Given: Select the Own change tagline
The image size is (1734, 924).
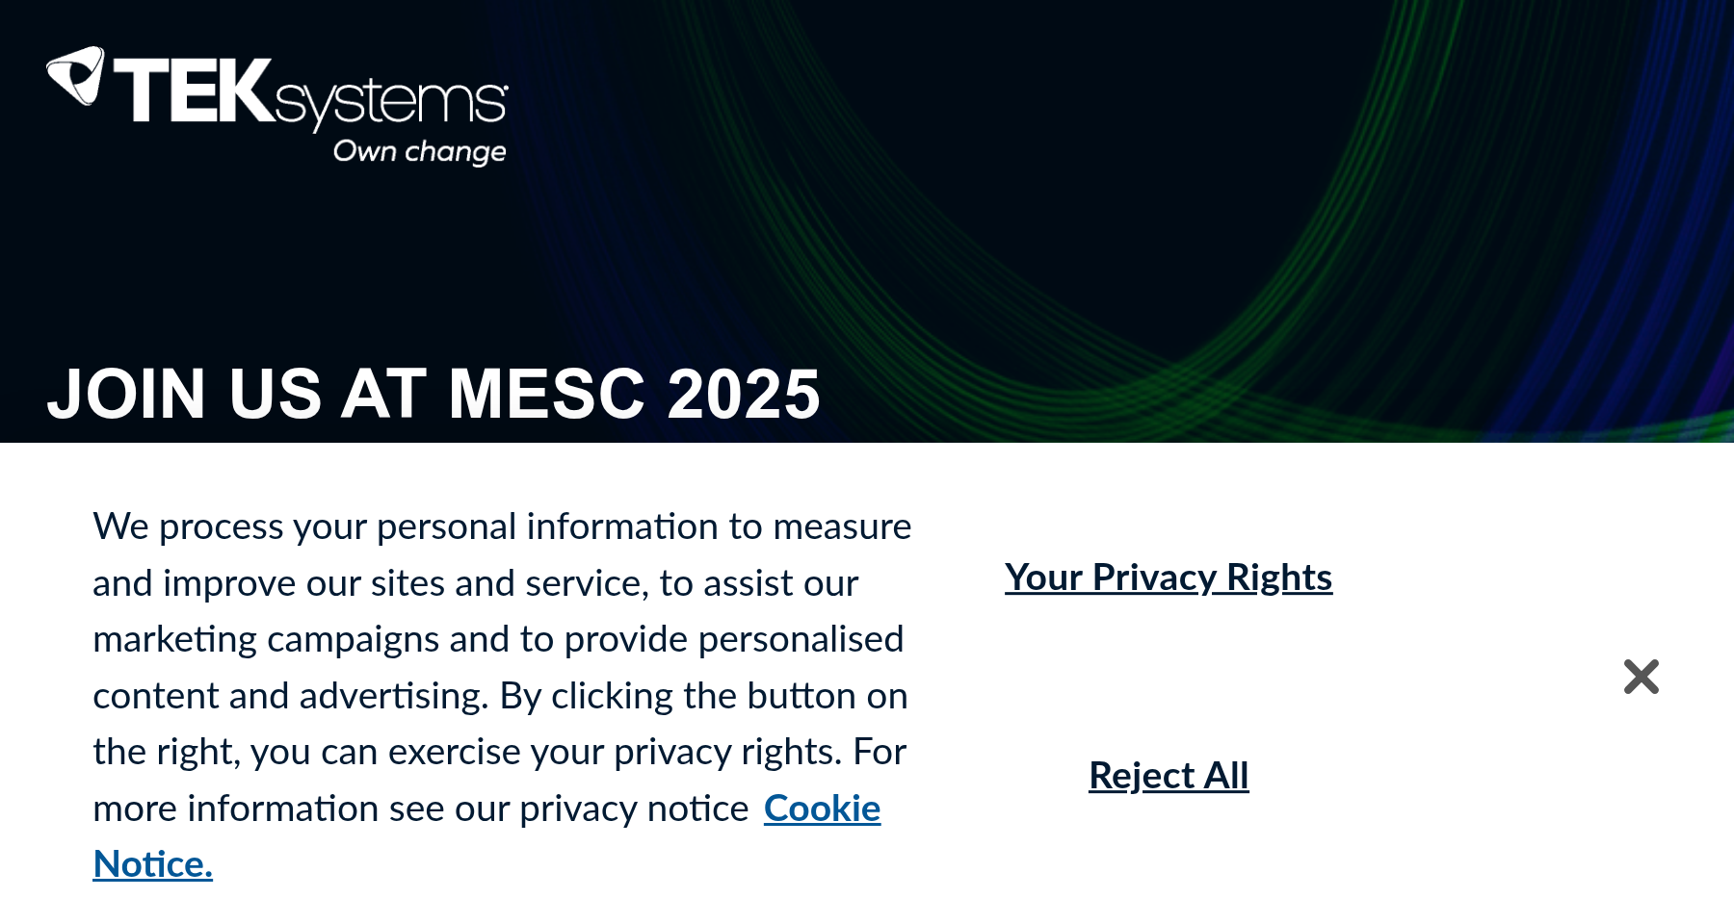Looking at the screenshot, I should pos(418,151).
